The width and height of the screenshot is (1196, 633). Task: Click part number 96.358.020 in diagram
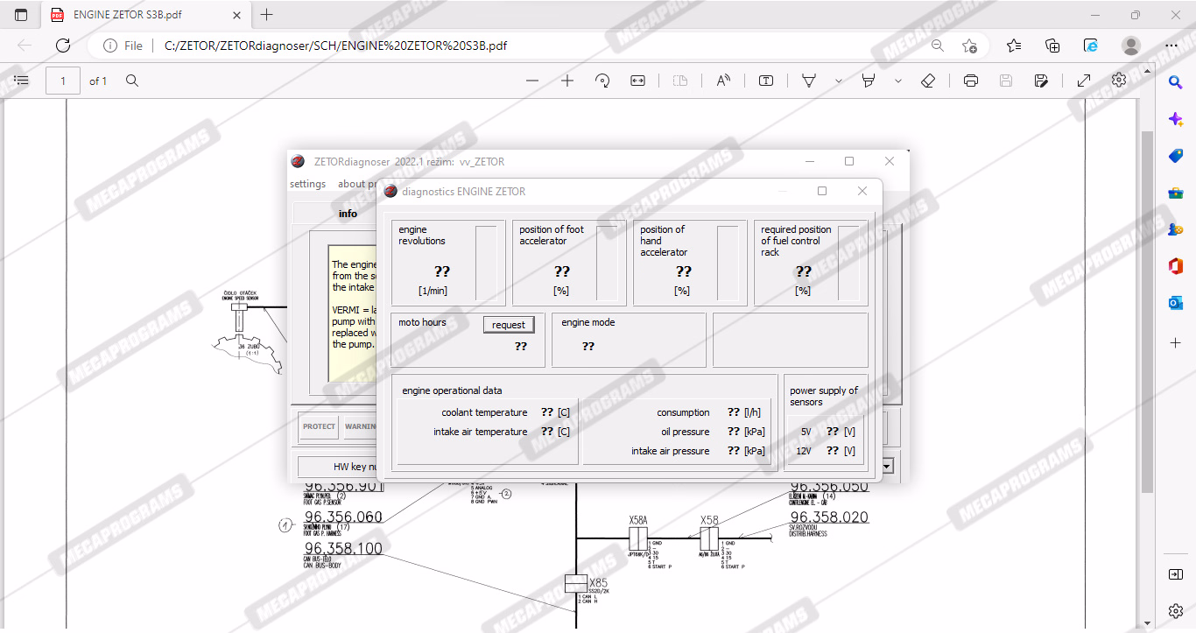829,517
